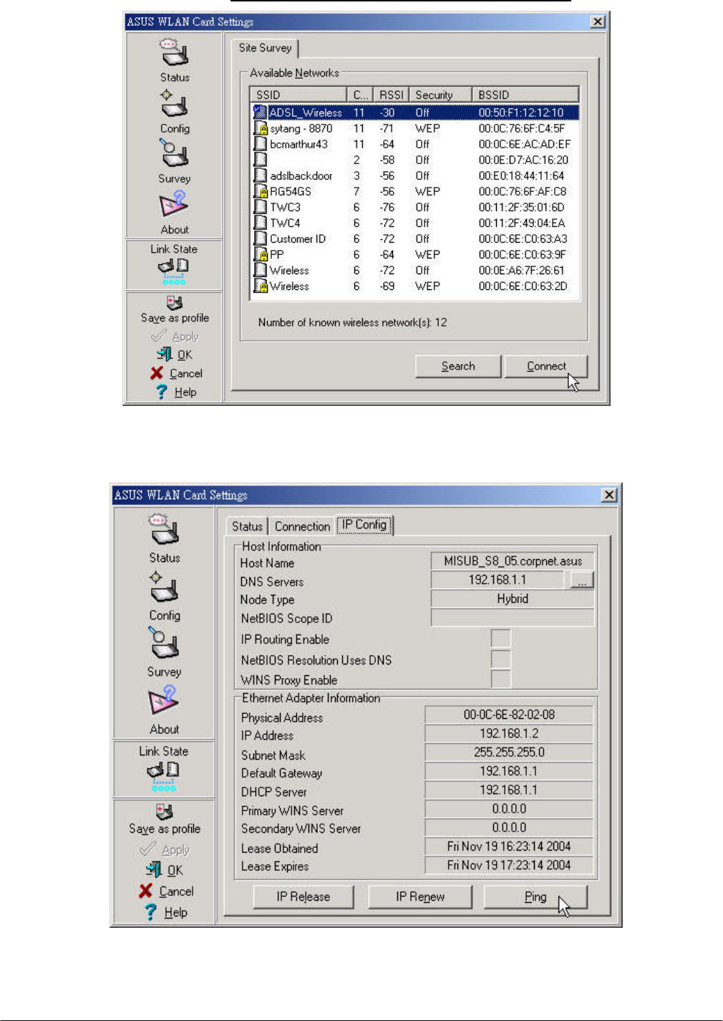Click the empty NetBIOS Scope ID field

click(513, 617)
